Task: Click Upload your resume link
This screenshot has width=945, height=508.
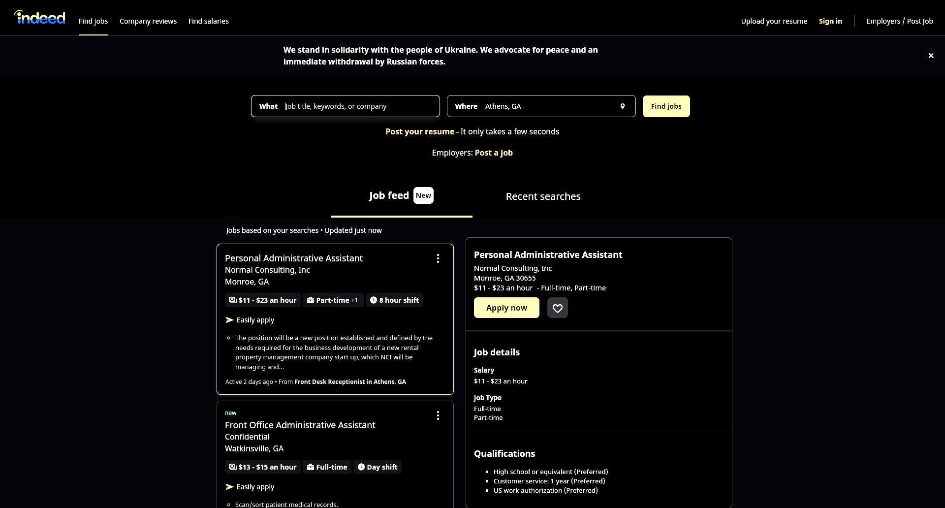Action: (x=774, y=21)
